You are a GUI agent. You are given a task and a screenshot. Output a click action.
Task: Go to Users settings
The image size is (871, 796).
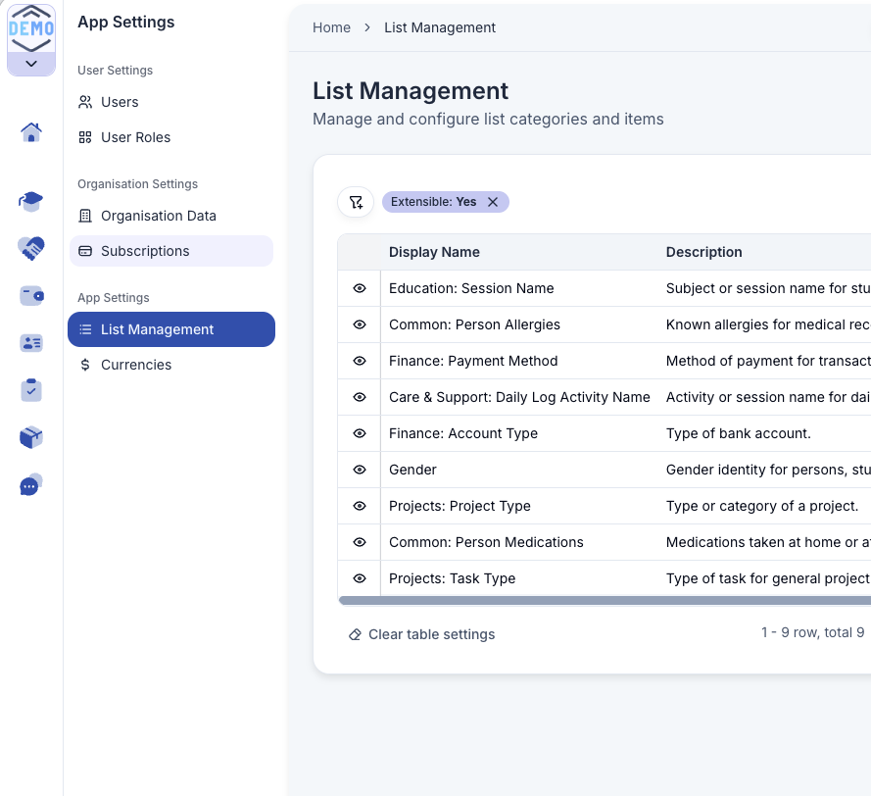[x=171, y=102]
